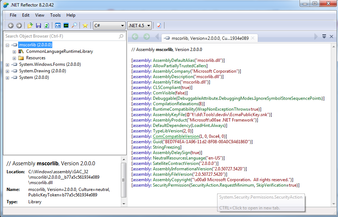338x217 pixels.
Task: Select System.Windows.Forms (2.0.0.0) in the tree
Action: pyautogui.click(x=50, y=64)
